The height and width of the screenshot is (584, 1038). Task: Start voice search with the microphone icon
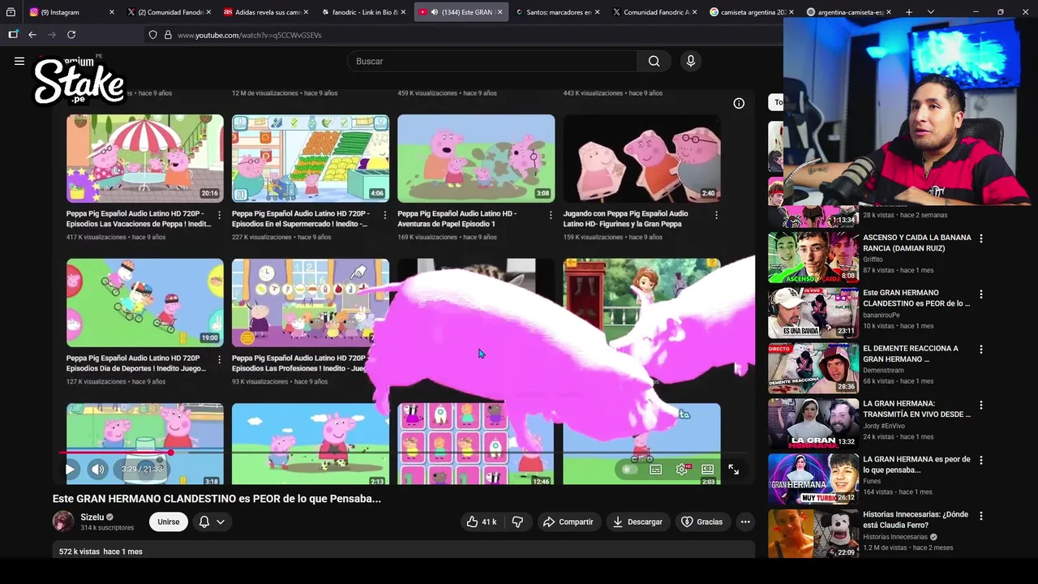(x=690, y=61)
